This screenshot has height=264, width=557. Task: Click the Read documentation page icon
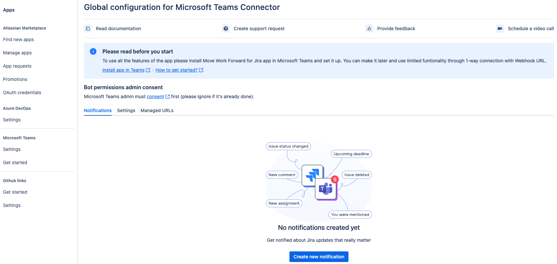click(x=88, y=29)
